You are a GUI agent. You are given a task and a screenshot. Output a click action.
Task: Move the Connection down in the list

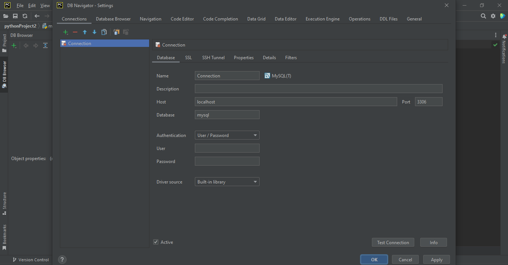[94, 32]
